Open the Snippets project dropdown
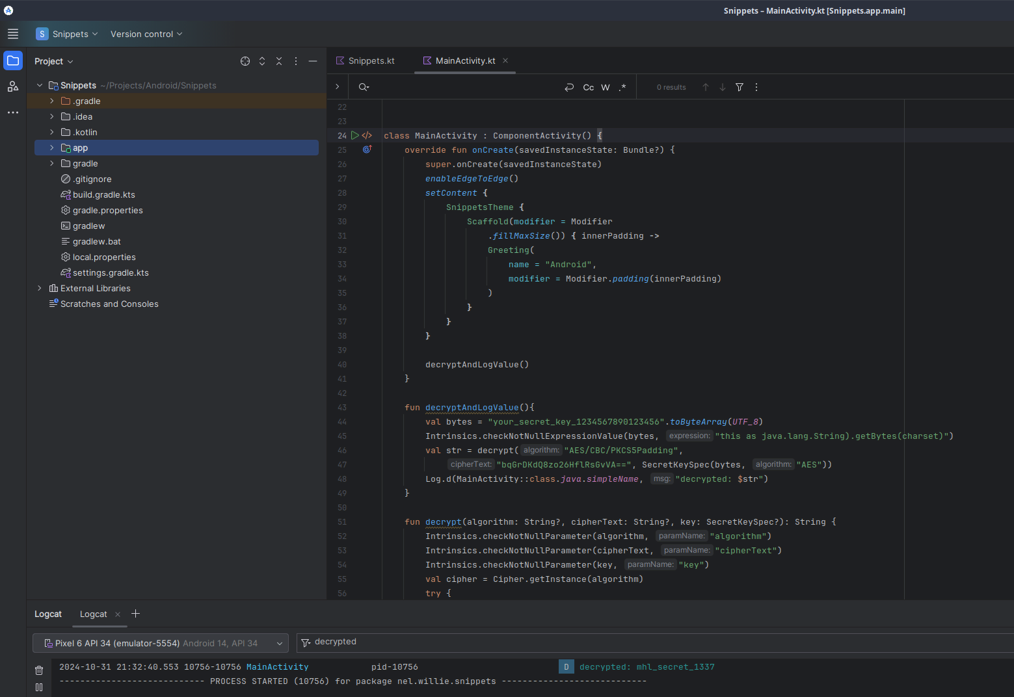1014x697 pixels. click(x=67, y=34)
